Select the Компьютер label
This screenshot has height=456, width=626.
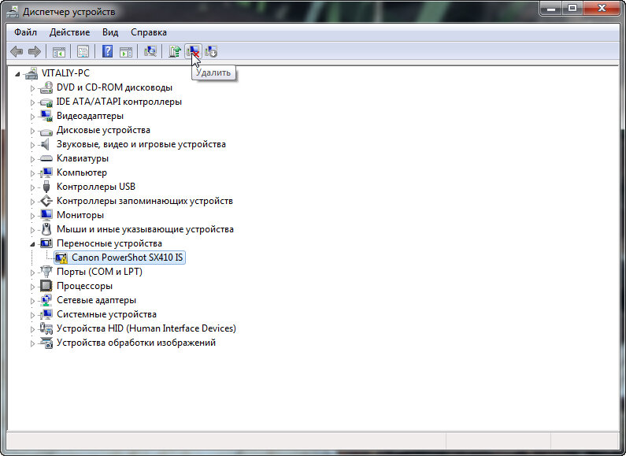(82, 172)
